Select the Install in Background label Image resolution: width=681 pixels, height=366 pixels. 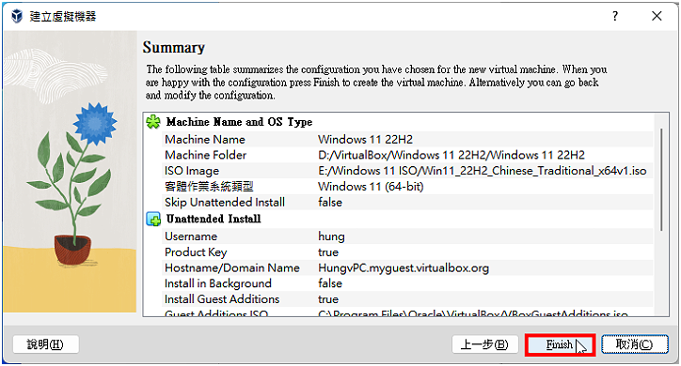coord(218,283)
